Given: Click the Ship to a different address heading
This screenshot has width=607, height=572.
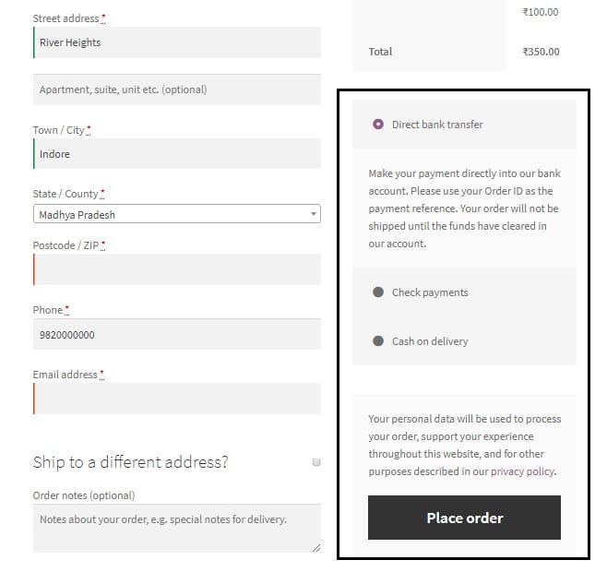Looking at the screenshot, I should [x=130, y=462].
